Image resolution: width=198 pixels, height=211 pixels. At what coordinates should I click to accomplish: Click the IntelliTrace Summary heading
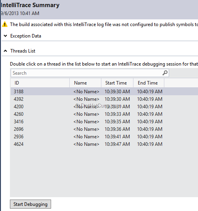pos(30,5)
